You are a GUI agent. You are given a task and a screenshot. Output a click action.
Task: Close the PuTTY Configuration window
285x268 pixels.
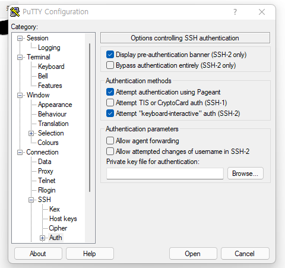(x=262, y=12)
